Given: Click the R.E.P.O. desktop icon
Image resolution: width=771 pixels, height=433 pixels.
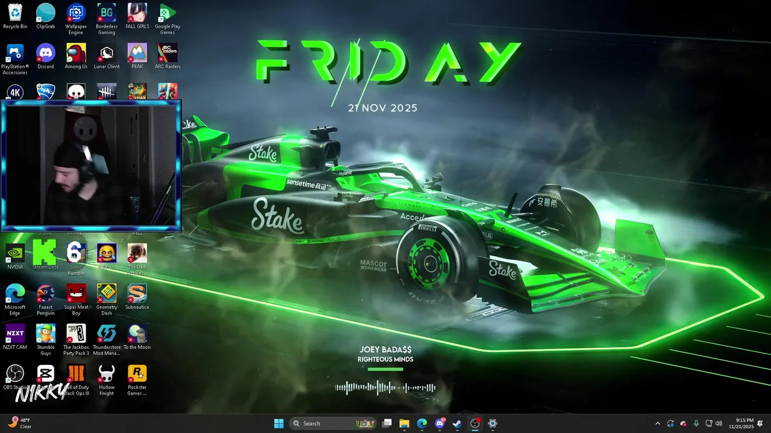Looking at the screenshot, I should [x=107, y=257].
